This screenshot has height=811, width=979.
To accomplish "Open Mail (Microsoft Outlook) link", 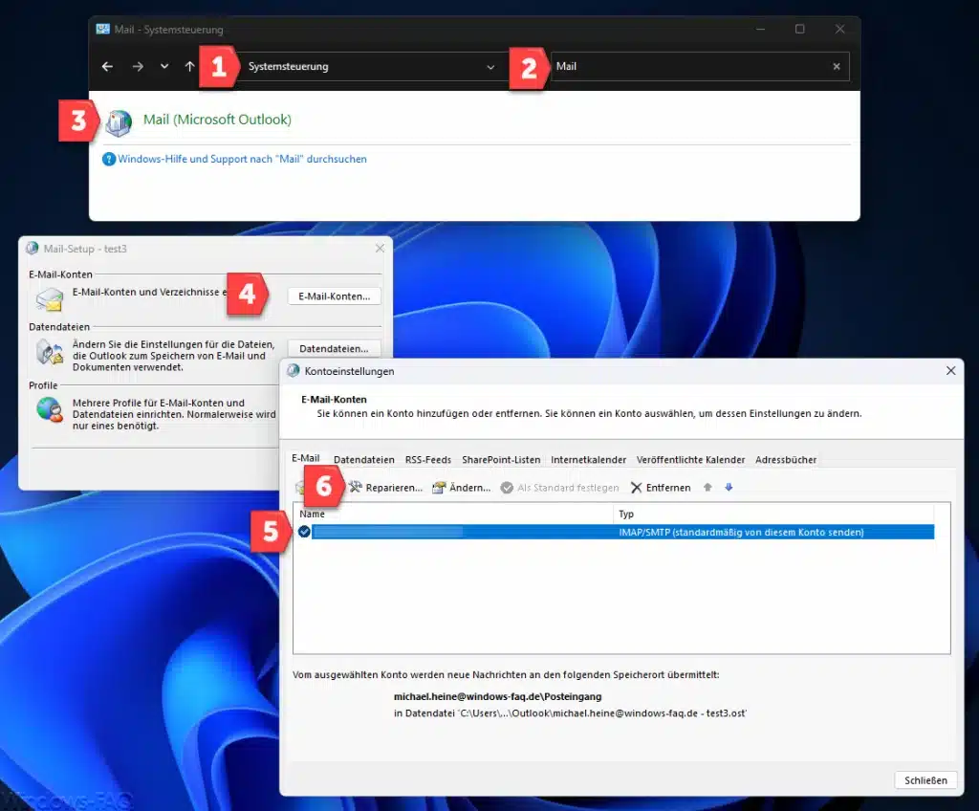I will (x=217, y=120).
